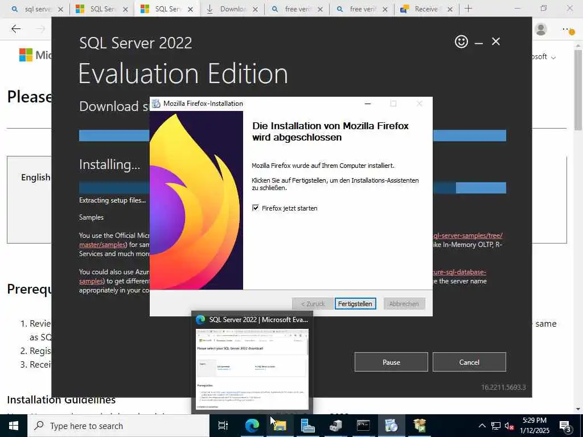Click the 'Samples' heading in the installer
Image resolution: width=583 pixels, height=437 pixels.
click(91, 217)
